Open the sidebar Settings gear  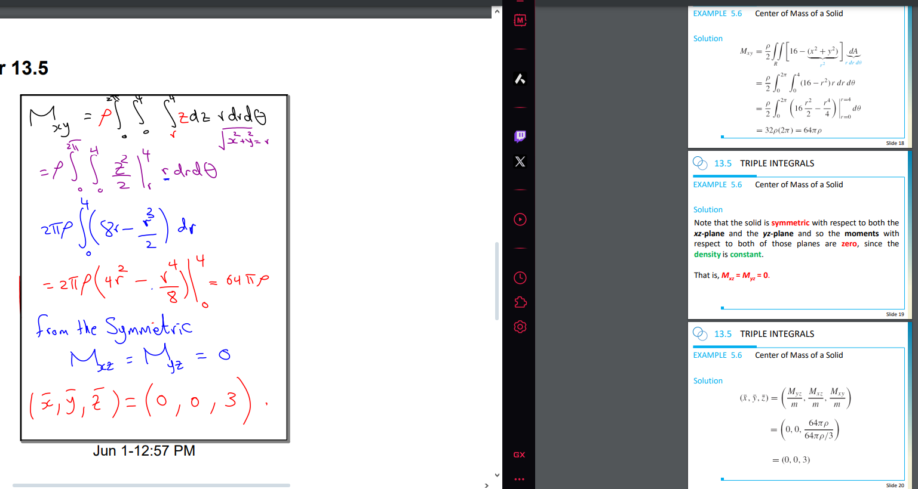point(520,327)
